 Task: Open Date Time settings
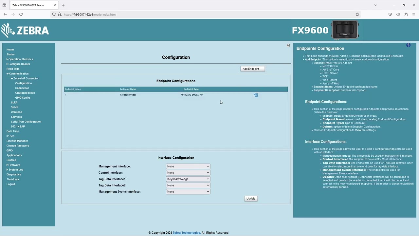(x=13, y=131)
